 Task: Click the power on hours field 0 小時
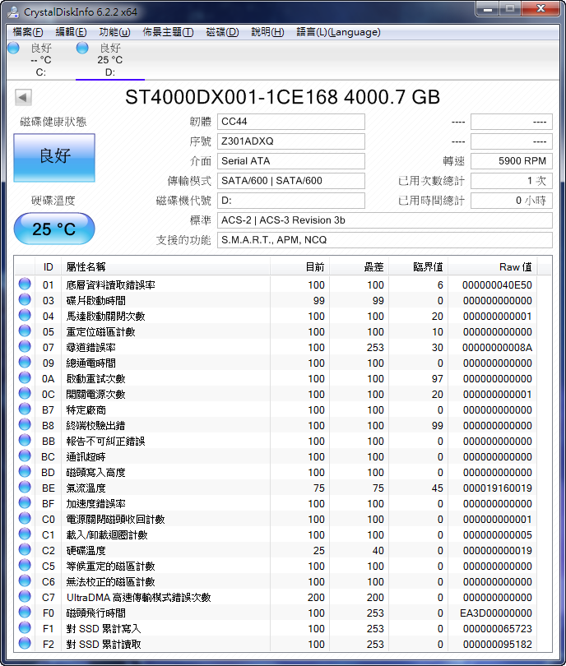[x=512, y=201]
